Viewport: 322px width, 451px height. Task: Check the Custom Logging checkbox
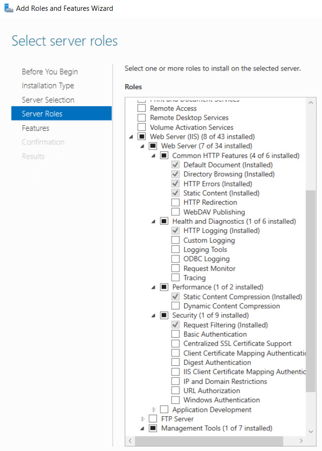[175, 240]
